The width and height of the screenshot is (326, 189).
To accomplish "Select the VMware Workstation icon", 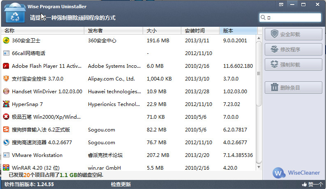I will tap(6, 155).
